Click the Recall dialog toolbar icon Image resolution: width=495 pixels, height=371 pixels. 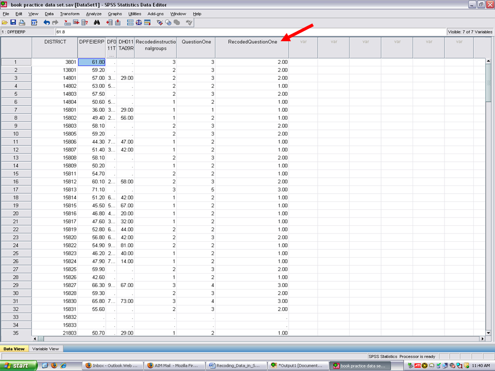(x=34, y=23)
